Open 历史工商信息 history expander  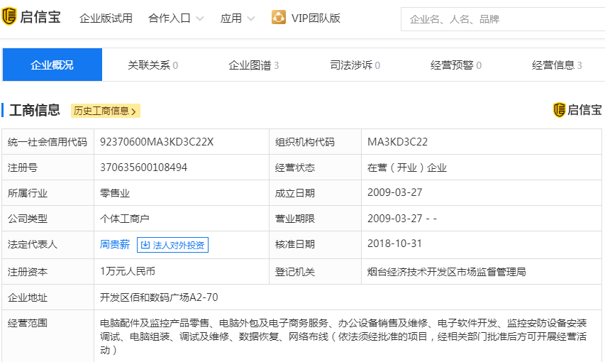point(105,111)
